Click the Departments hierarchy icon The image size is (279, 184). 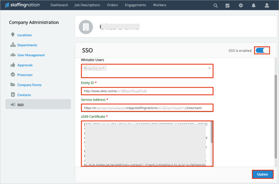(x=13, y=45)
